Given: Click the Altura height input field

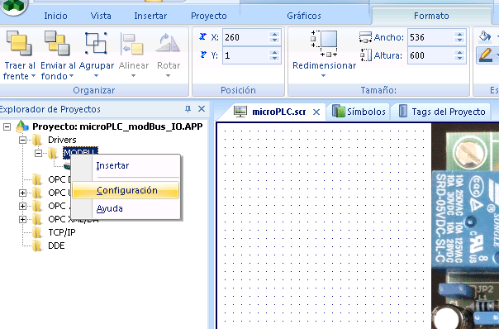Looking at the screenshot, I should point(430,55).
